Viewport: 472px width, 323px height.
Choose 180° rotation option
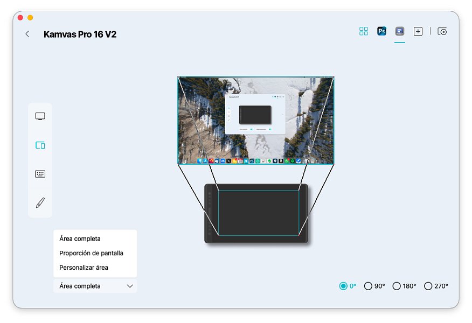click(397, 286)
